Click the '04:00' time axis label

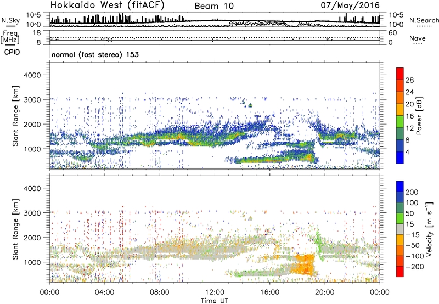pos(104,292)
